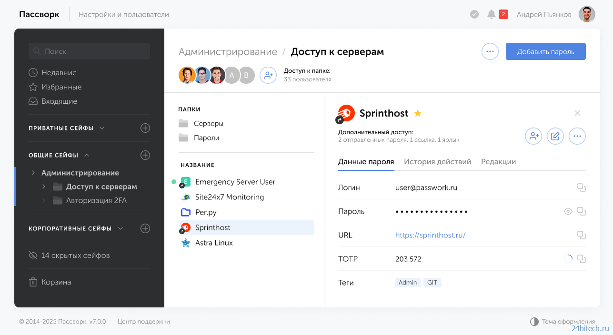
Task: Add user to folder access
Action: (x=268, y=75)
